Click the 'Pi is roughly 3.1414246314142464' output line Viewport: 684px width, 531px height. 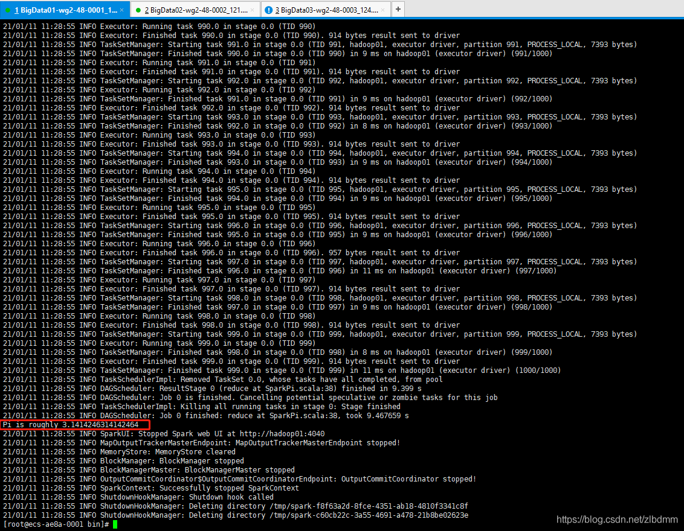click(x=71, y=425)
